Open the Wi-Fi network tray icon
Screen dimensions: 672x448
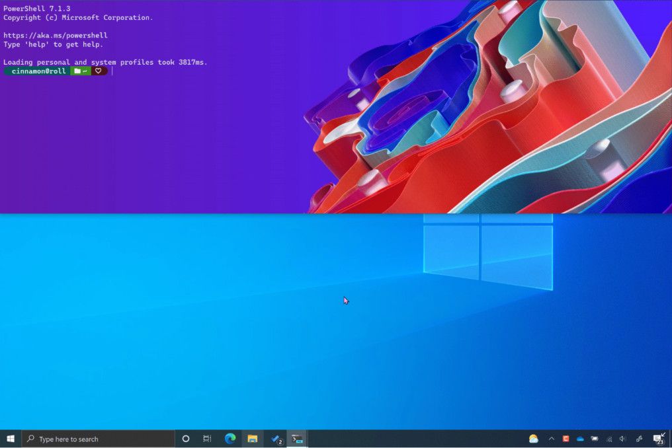[x=609, y=438]
